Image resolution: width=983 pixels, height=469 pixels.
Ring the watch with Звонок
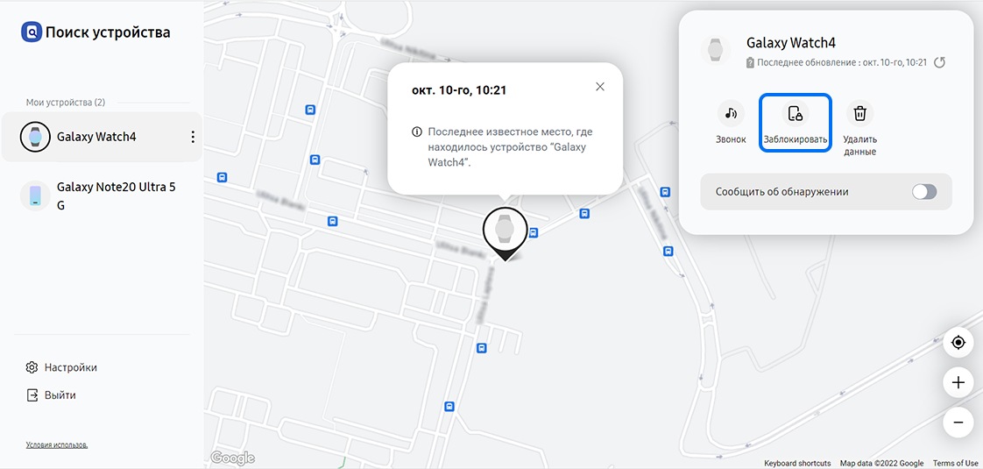(731, 122)
